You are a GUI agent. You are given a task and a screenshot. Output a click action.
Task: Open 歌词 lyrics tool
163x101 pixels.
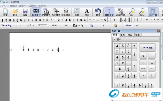tap(54, 25)
